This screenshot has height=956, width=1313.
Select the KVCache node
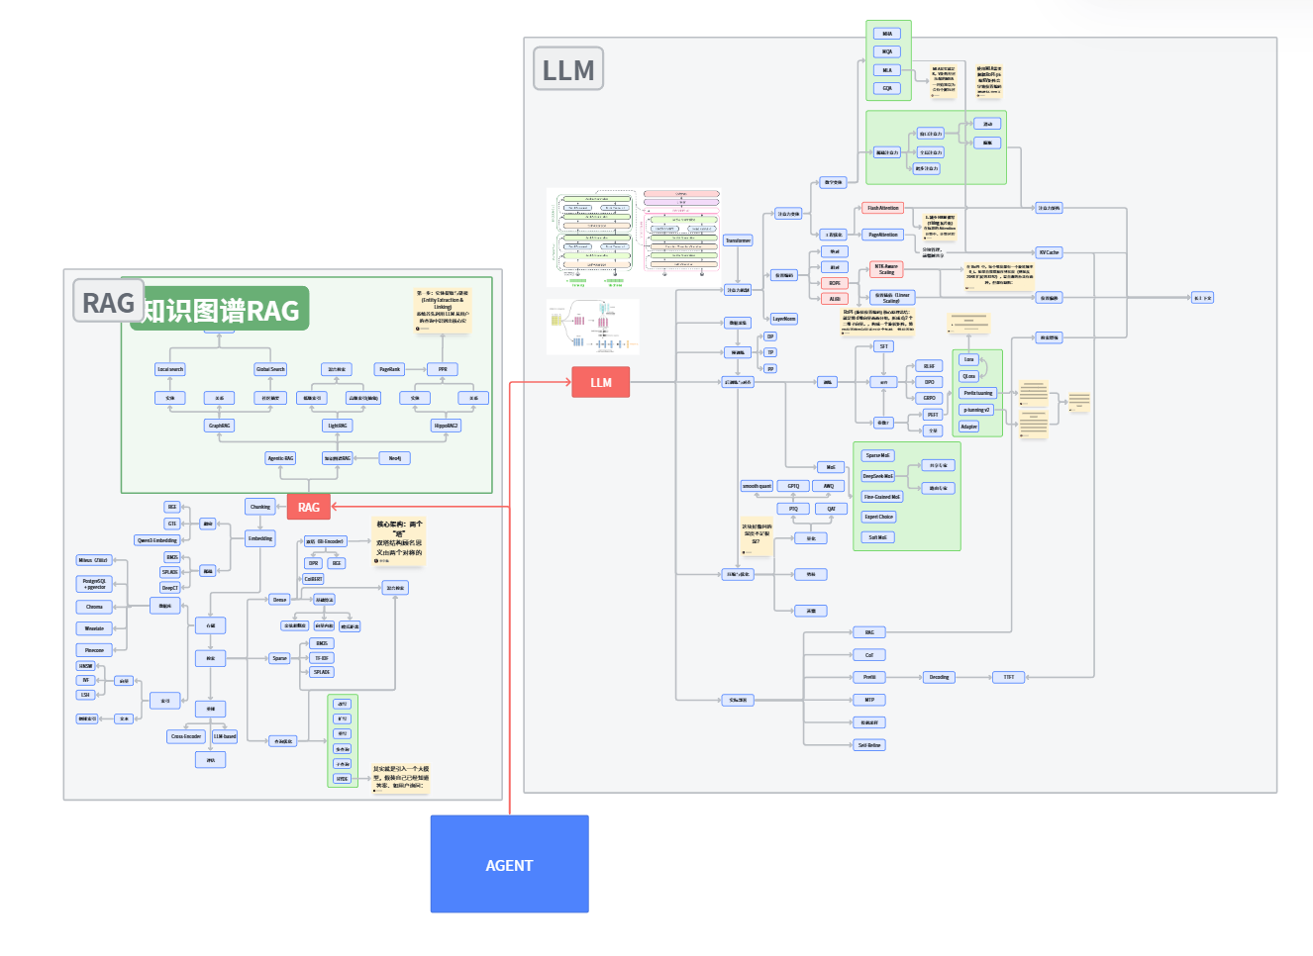point(1049,252)
